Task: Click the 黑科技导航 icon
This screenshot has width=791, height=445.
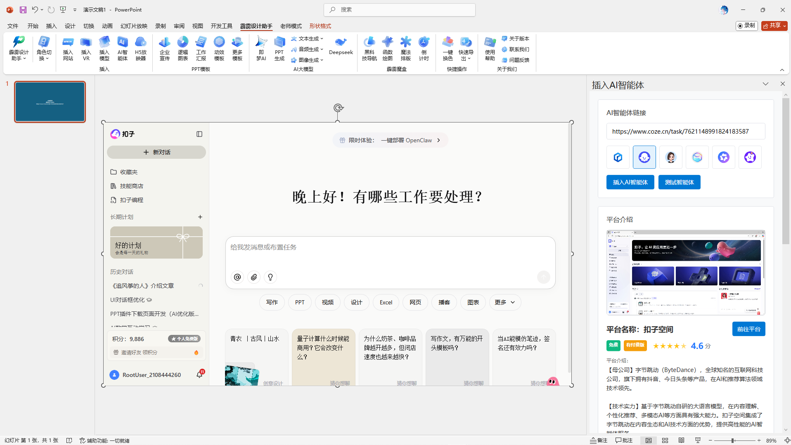Action: coord(369,49)
